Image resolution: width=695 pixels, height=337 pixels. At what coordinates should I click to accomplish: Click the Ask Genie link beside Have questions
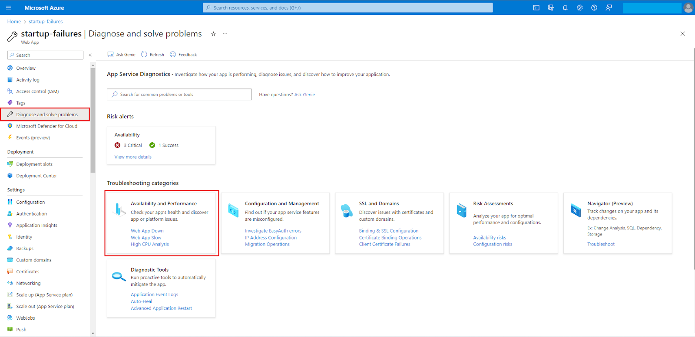[304, 95]
